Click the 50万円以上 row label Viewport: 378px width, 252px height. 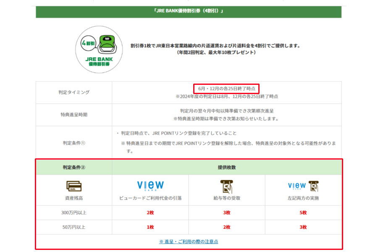(74, 227)
